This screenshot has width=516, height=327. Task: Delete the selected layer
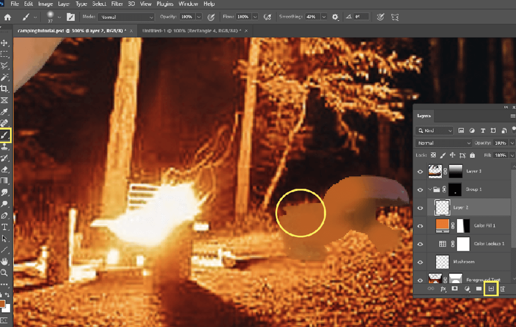pyautogui.click(x=503, y=289)
